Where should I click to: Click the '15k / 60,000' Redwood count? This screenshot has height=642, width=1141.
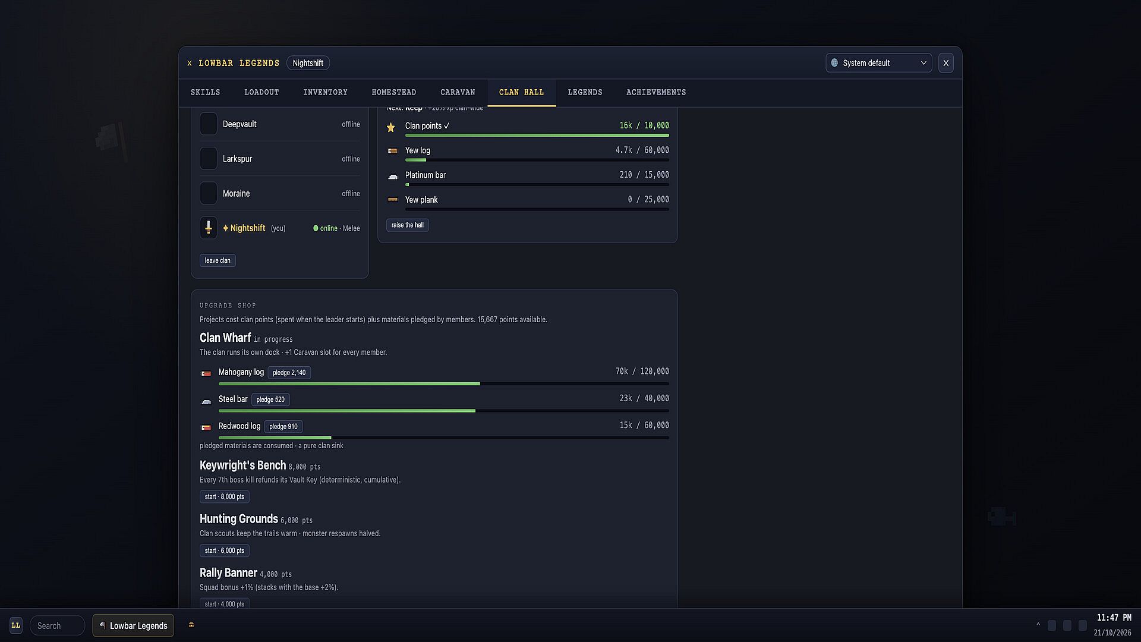point(644,426)
